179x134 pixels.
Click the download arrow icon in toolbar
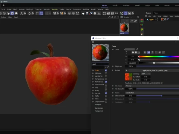(99, 13)
